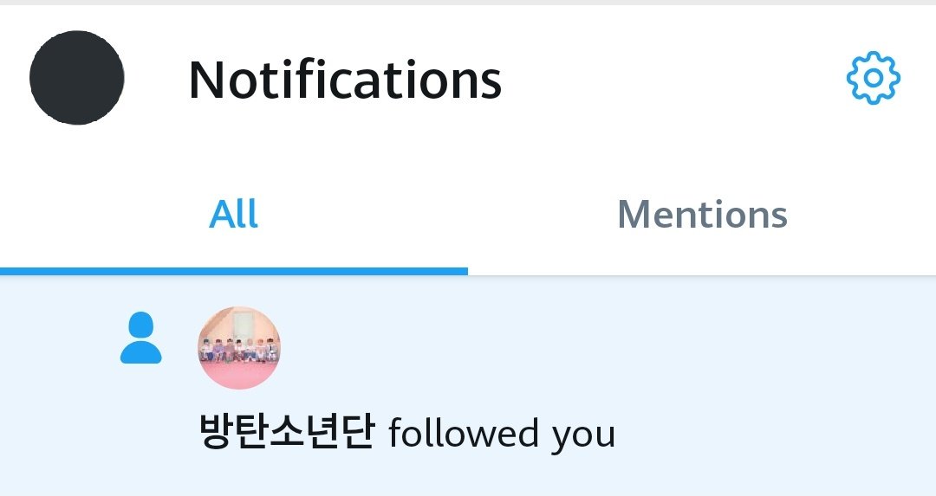Viewport: 936px width, 496px height.
Task: Click the Korean username 방탄소년단
Action: point(287,432)
